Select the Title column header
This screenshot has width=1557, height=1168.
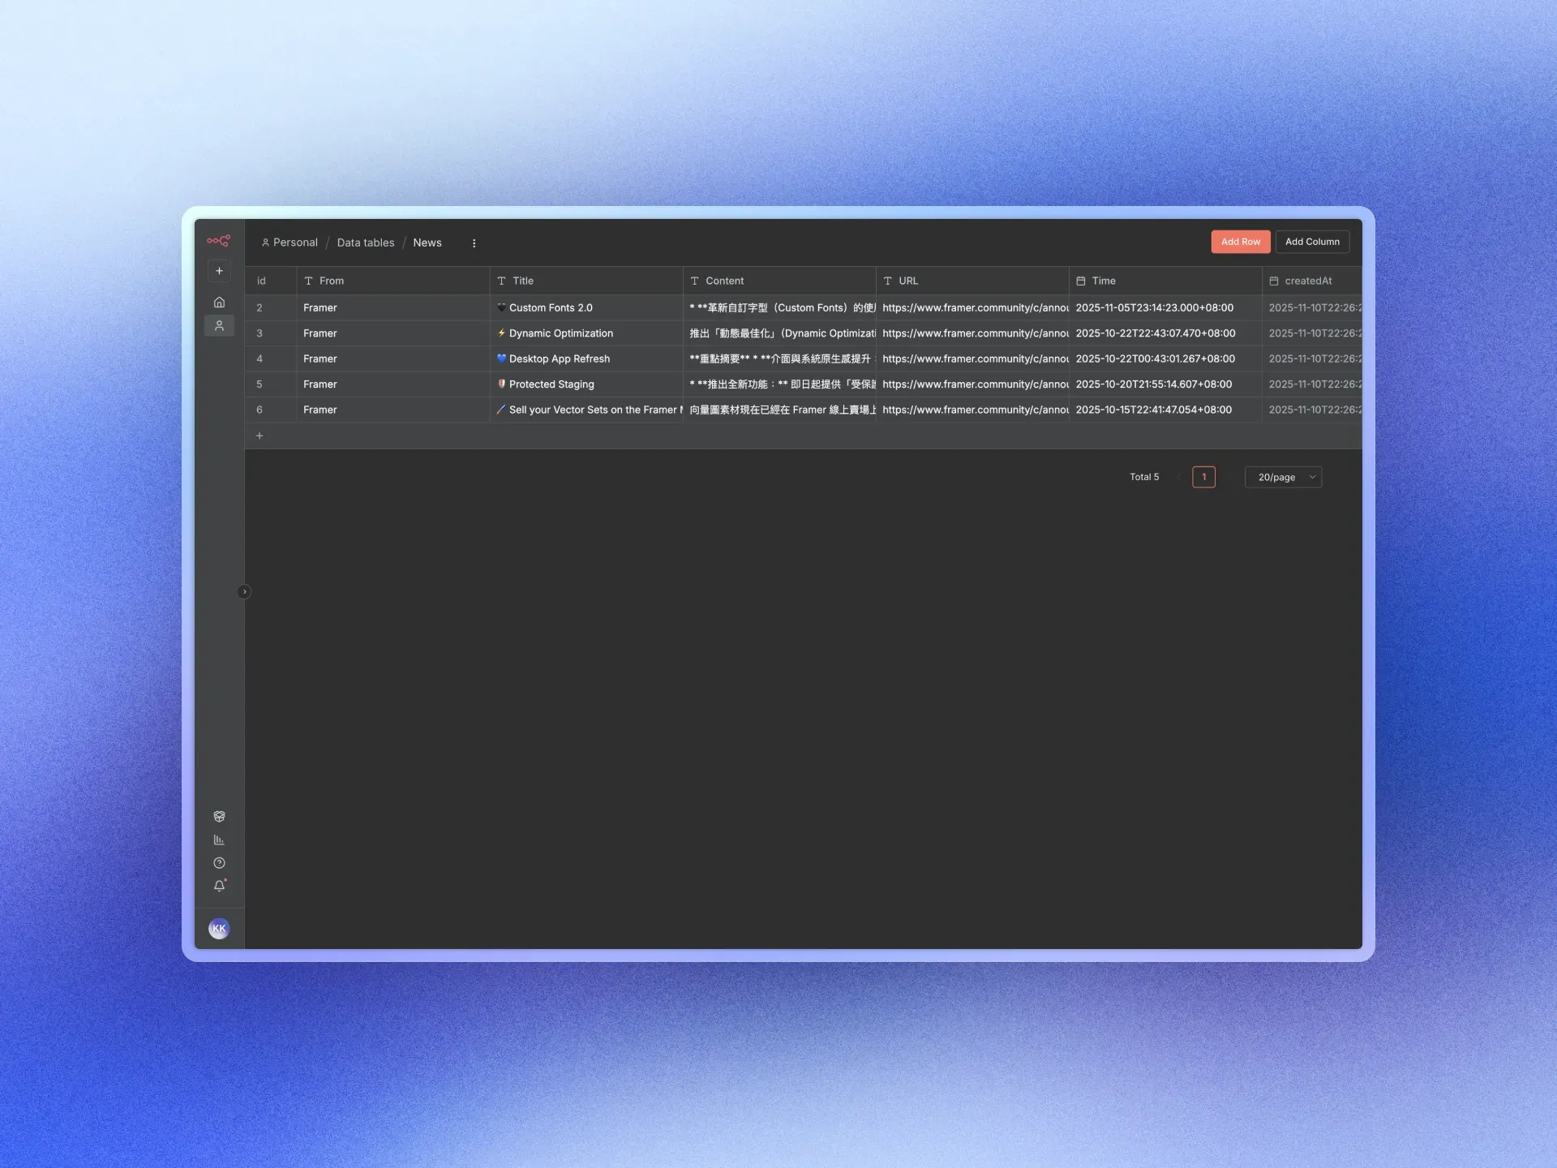pos(586,281)
